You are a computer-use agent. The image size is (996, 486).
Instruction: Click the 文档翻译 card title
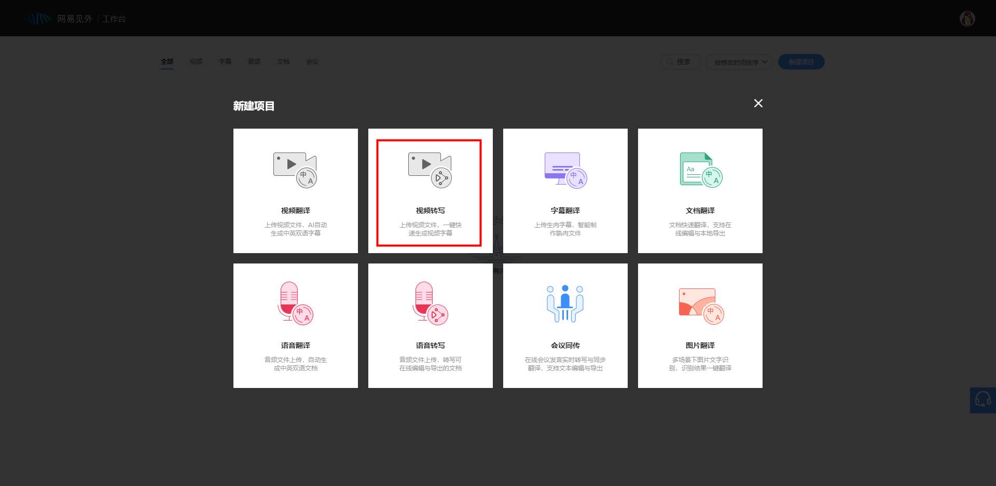[x=700, y=211]
